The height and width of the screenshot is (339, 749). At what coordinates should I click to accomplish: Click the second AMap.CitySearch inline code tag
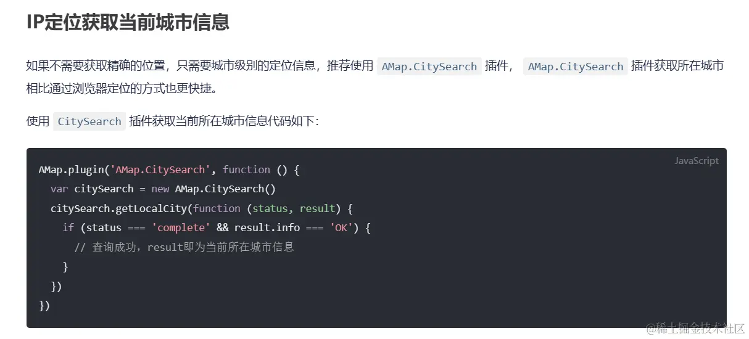pos(576,67)
